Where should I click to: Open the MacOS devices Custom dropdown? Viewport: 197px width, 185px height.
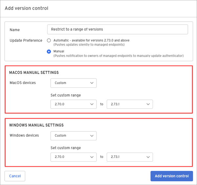[x=73, y=83]
